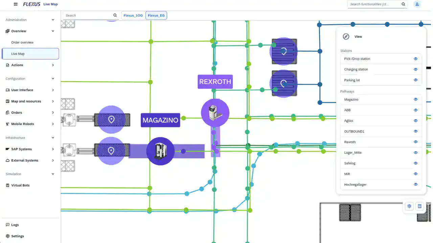Hide the ABB pathway

pyautogui.click(x=416, y=110)
